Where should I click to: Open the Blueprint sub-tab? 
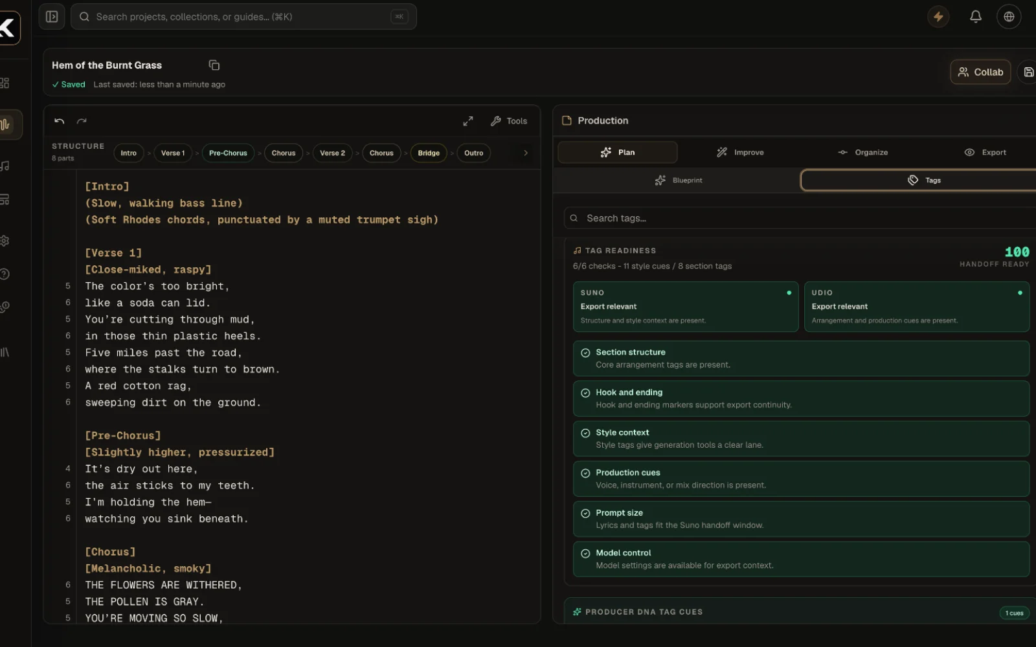(x=678, y=181)
